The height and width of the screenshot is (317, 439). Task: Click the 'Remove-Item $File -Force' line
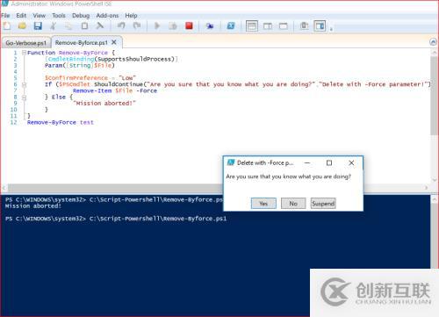(x=115, y=90)
